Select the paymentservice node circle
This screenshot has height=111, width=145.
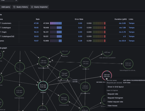click(85, 87)
